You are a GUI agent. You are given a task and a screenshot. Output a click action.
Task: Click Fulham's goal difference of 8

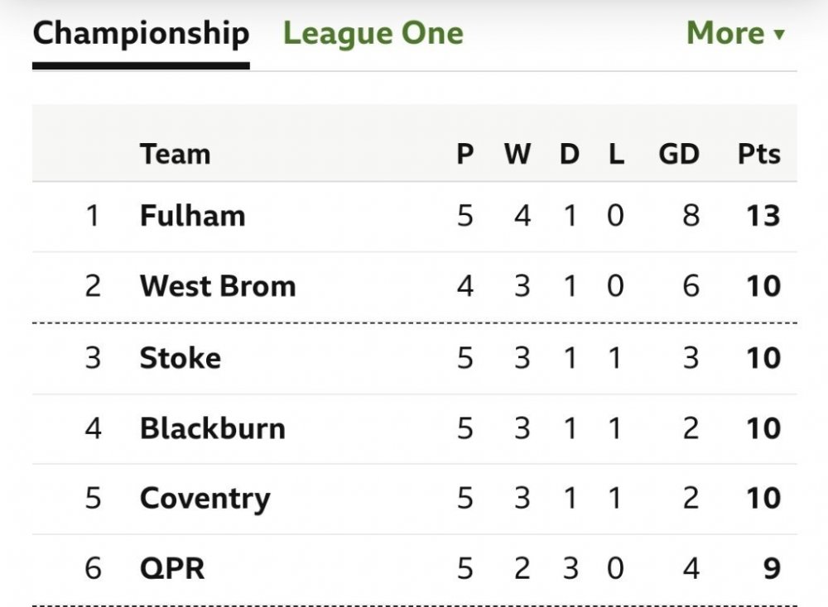point(691,216)
